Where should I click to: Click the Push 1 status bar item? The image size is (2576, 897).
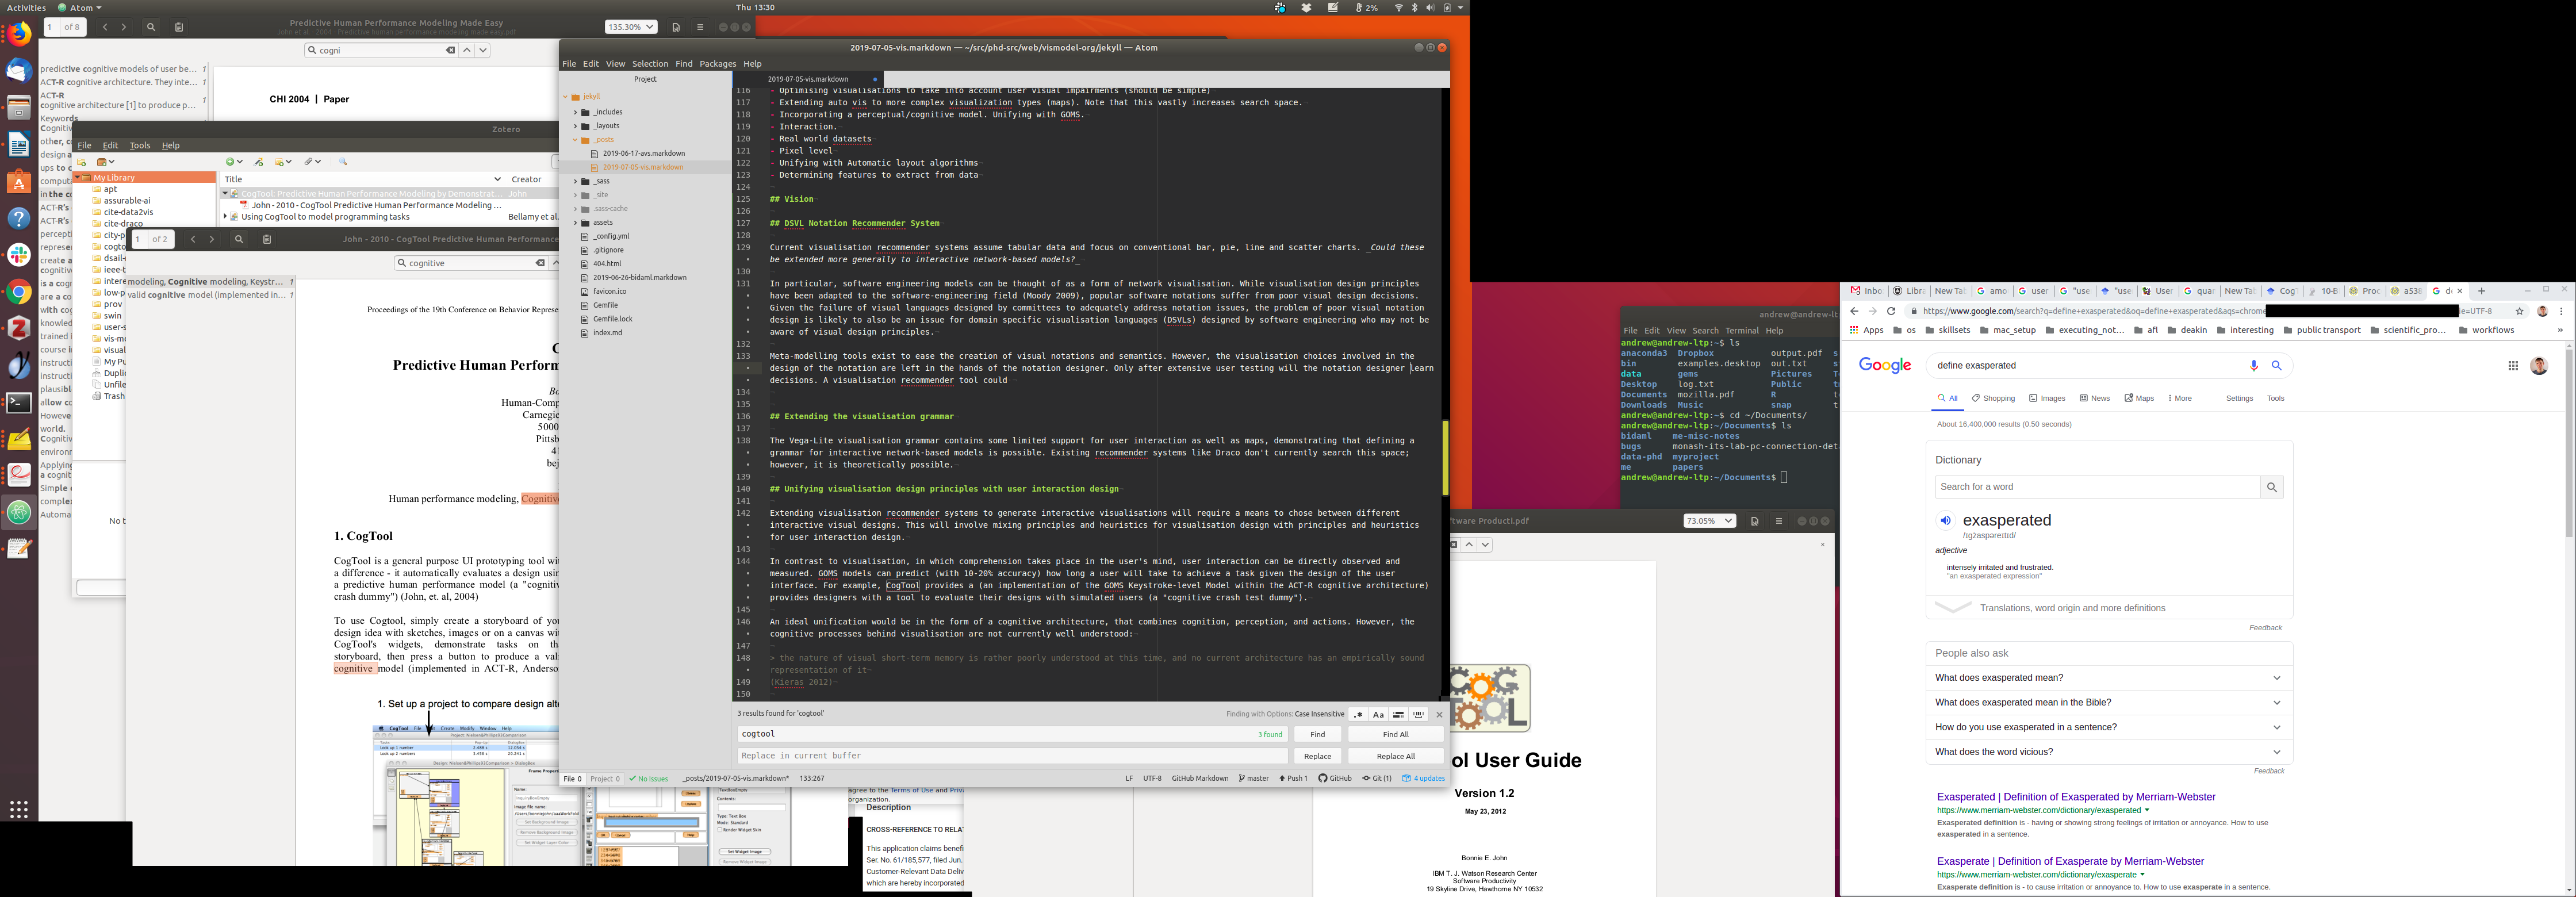coord(1293,779)
